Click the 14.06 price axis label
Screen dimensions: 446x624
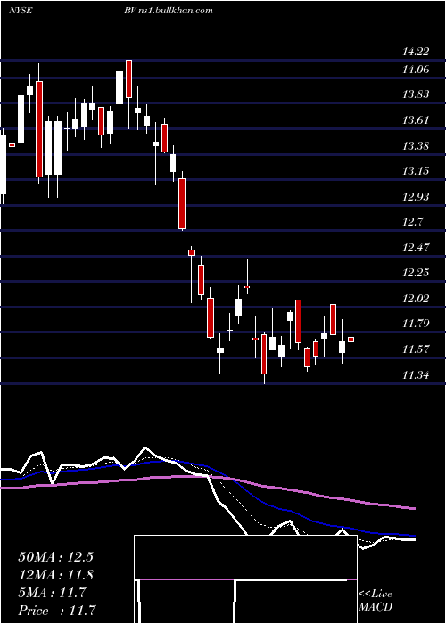[x=416, y=70]
